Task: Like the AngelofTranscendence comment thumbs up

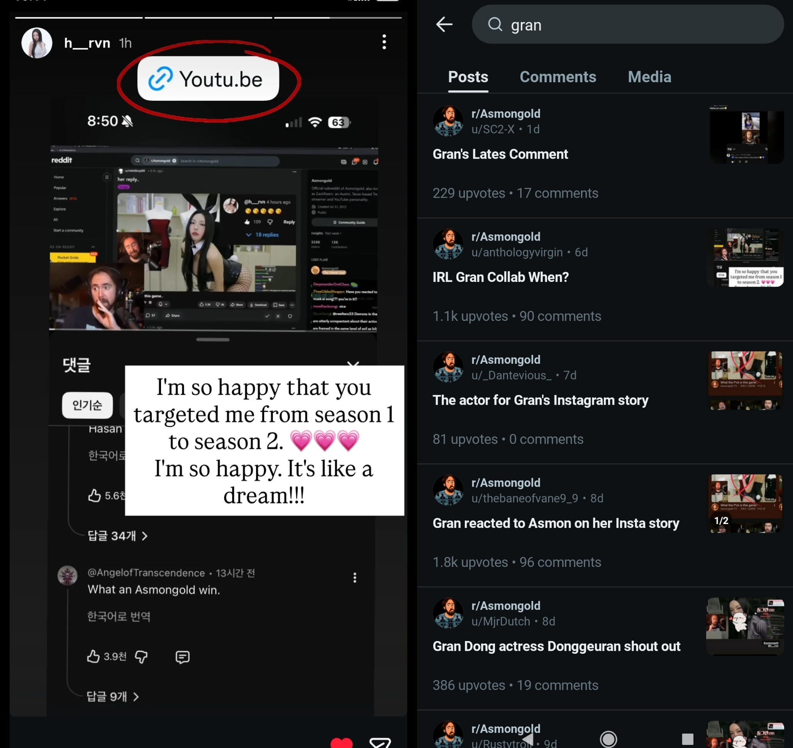Action: coord(93,656)
